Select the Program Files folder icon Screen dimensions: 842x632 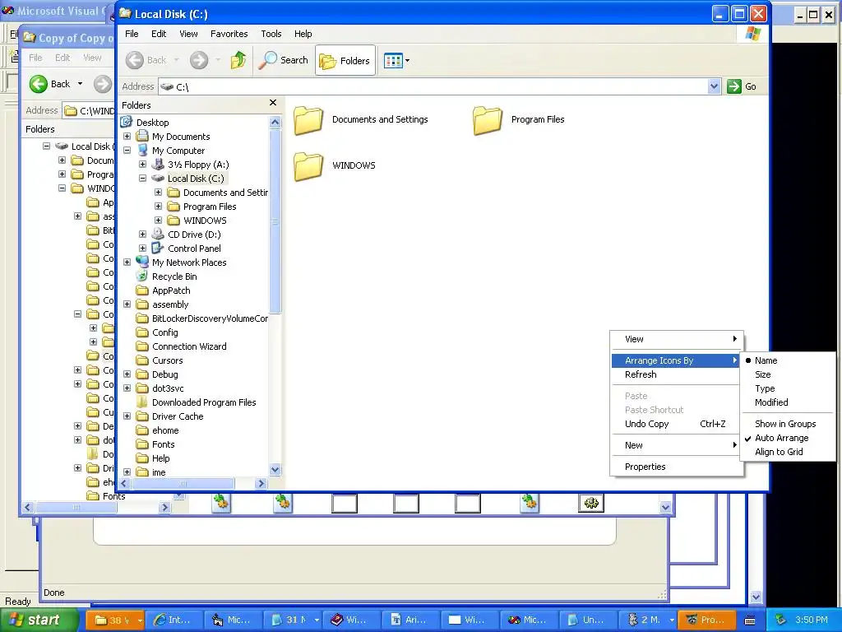(487, 120)
